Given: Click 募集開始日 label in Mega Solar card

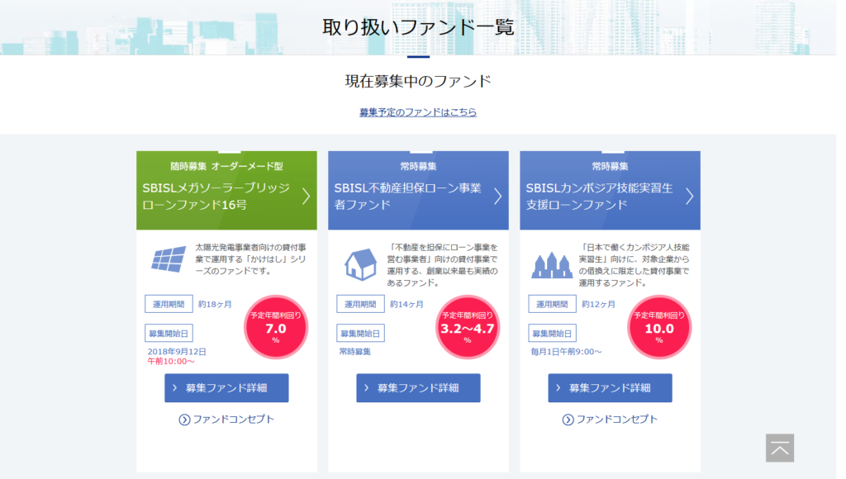Looking at the screenshot, I should (169, 333).
